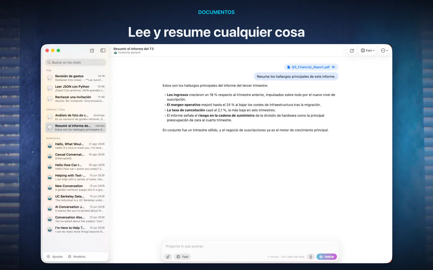This screenshot has width=433, height=270.
Task: Open the New Conversation chat
Action: [76, 188]
